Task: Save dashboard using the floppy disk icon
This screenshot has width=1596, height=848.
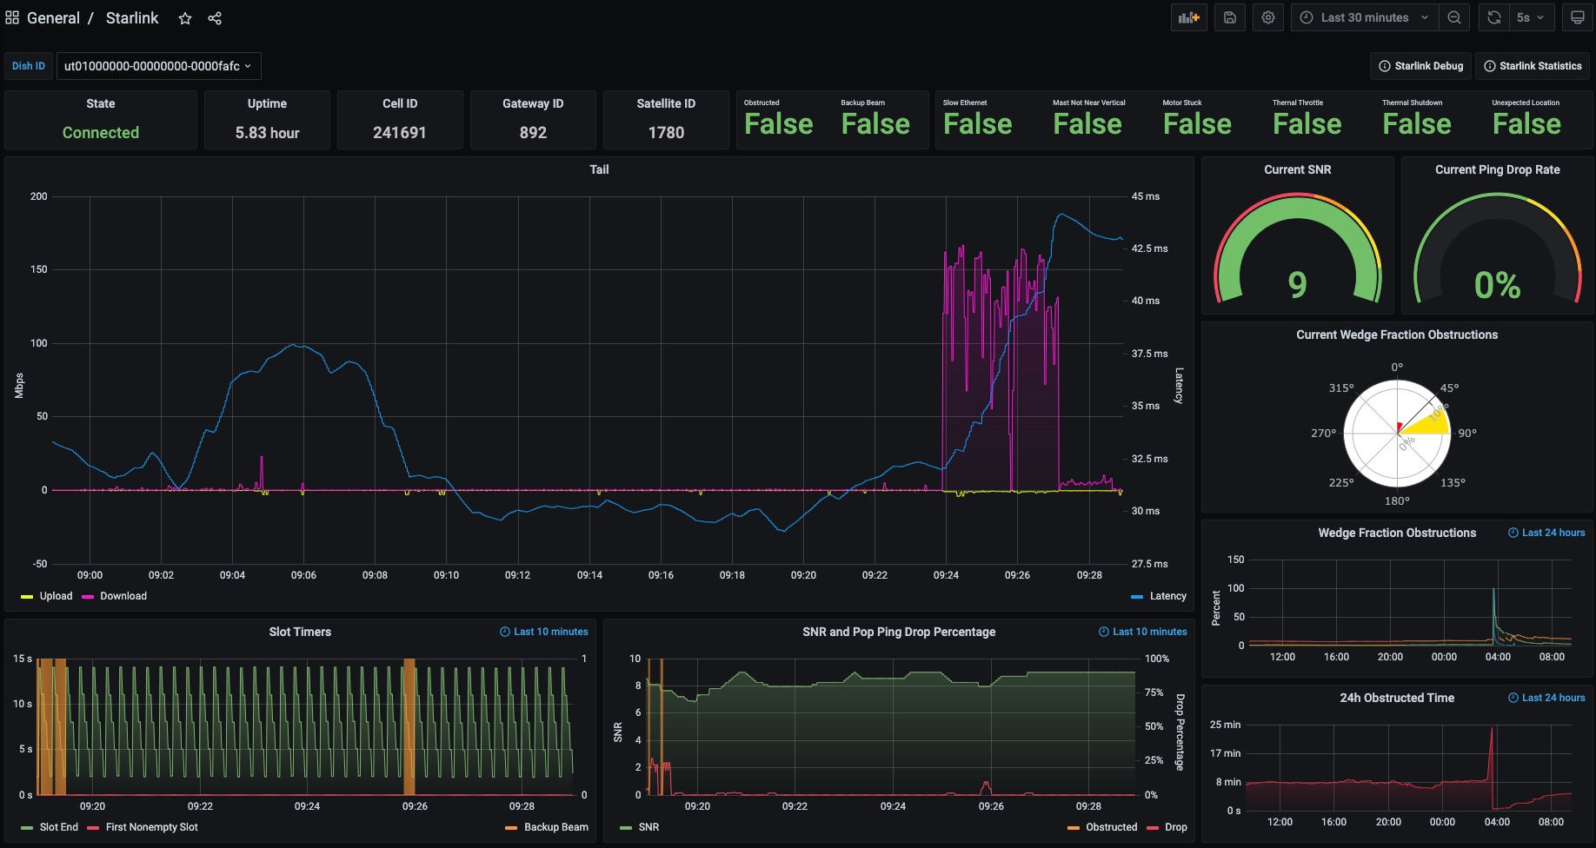Action: 1229,17
